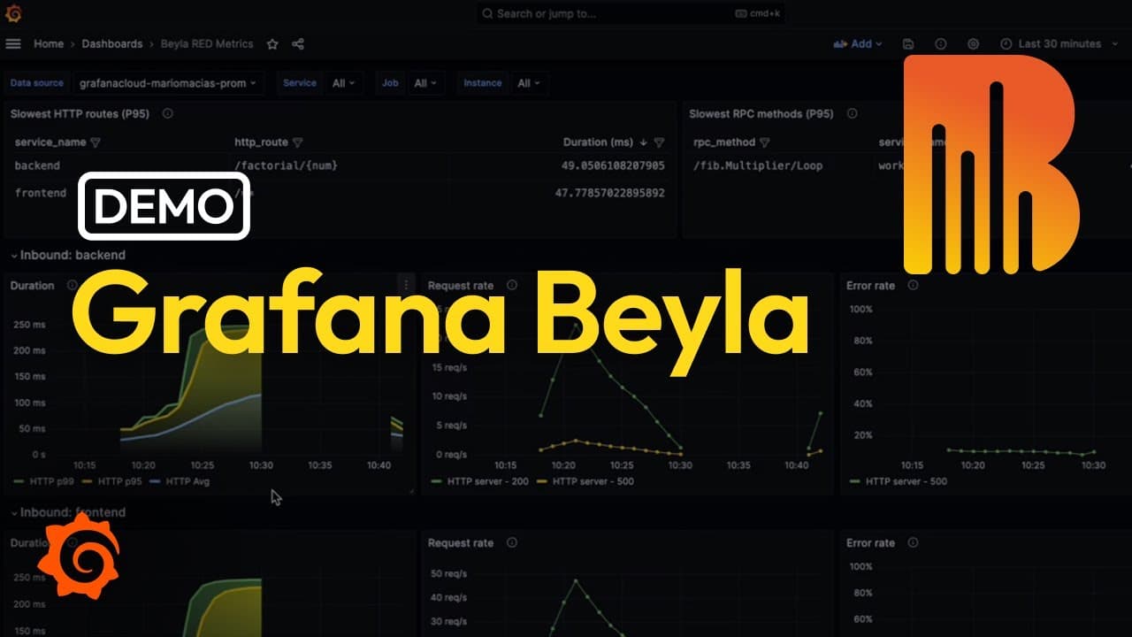Viewport: 1132px width, 637px height.
Task: Go to Dashboards in the breadcrumb
Action: tap(112, 44)
